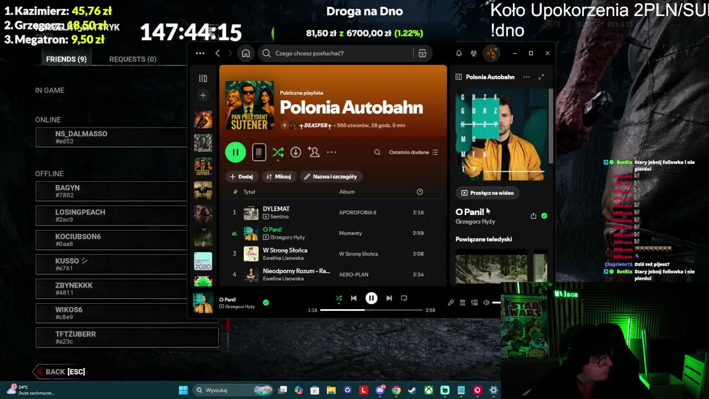
Task: Select the DYLEMAT track title
Action: [x=276, y=209]
